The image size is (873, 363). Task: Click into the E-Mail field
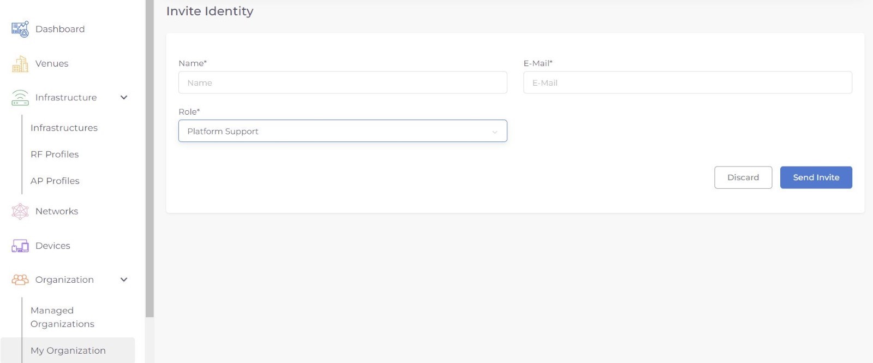point(687,83)
